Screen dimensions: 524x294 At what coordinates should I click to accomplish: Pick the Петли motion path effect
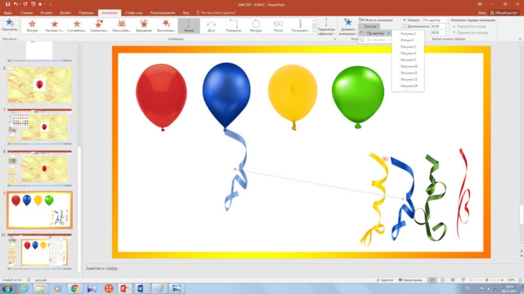278,26
